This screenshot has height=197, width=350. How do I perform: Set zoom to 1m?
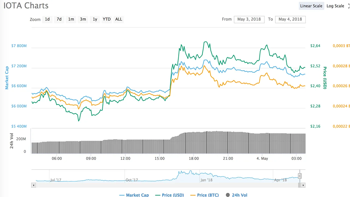71,19
